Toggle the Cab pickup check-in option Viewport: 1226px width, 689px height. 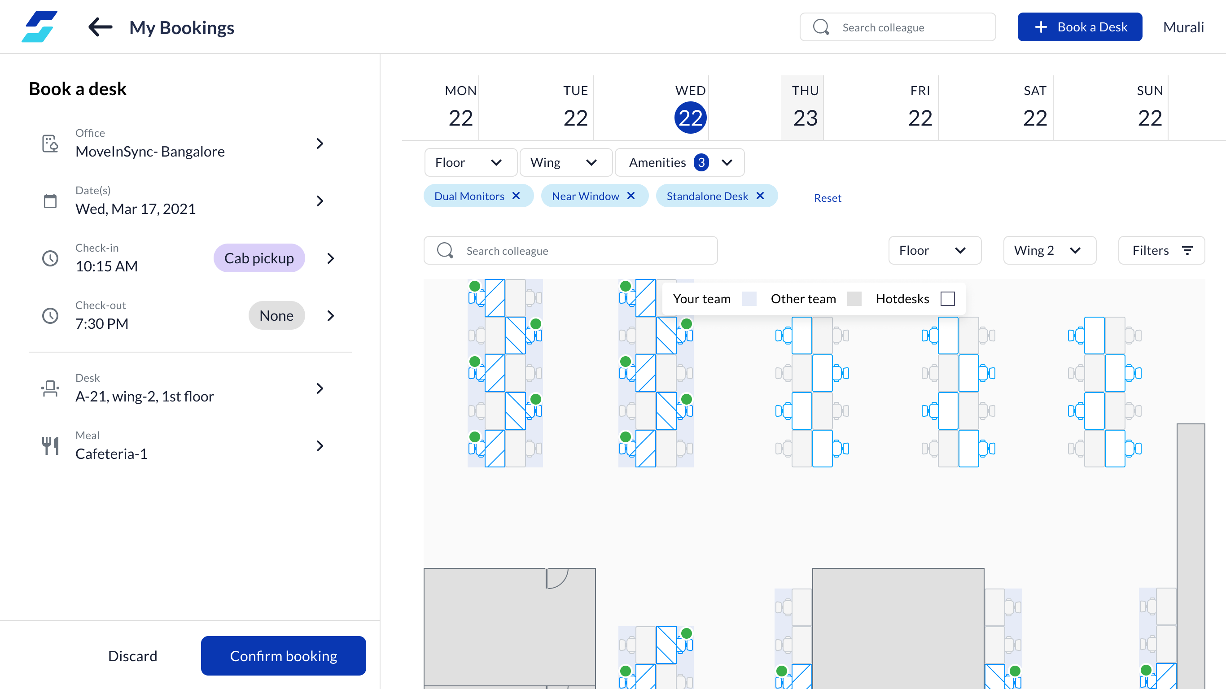pyautogui.click(x=259, y=258)
